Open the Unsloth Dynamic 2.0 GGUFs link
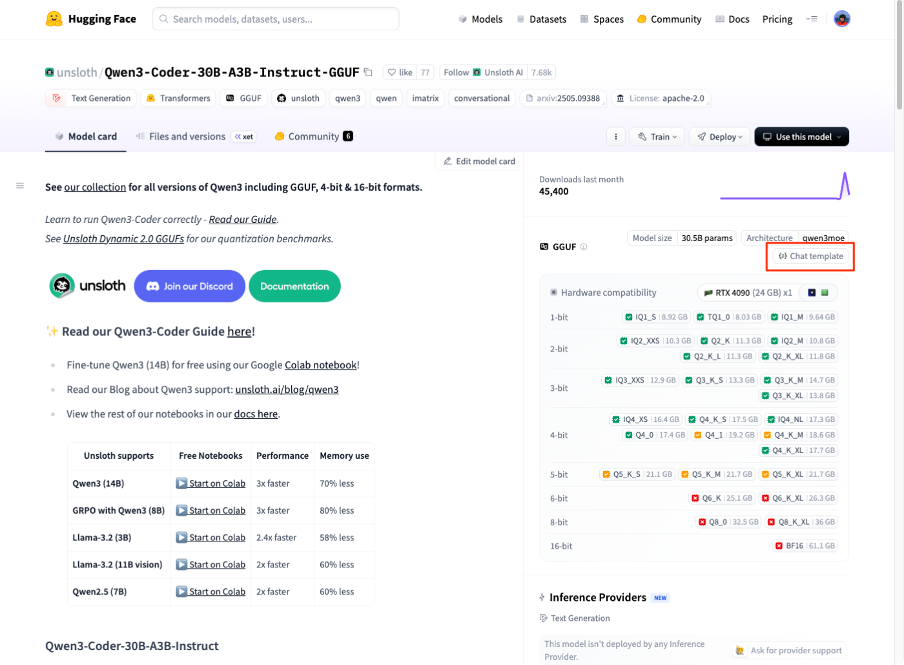 (123, 238)
